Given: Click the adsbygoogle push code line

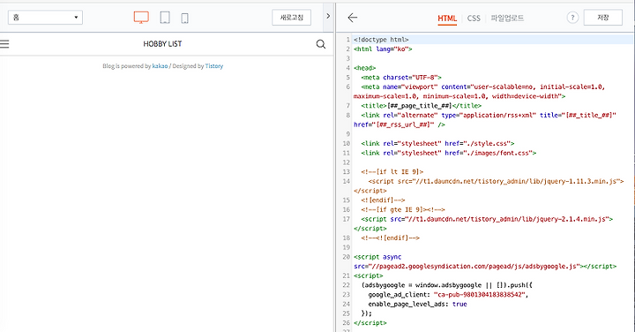Looking at the screenshot, I should (x=446, y=285).
